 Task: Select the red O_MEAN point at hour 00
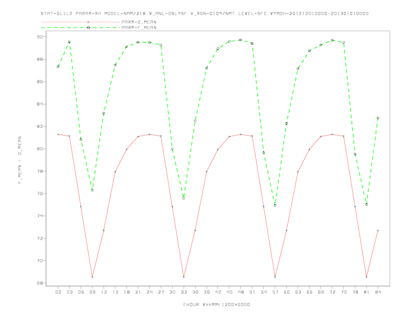click(x=58, y=135)
